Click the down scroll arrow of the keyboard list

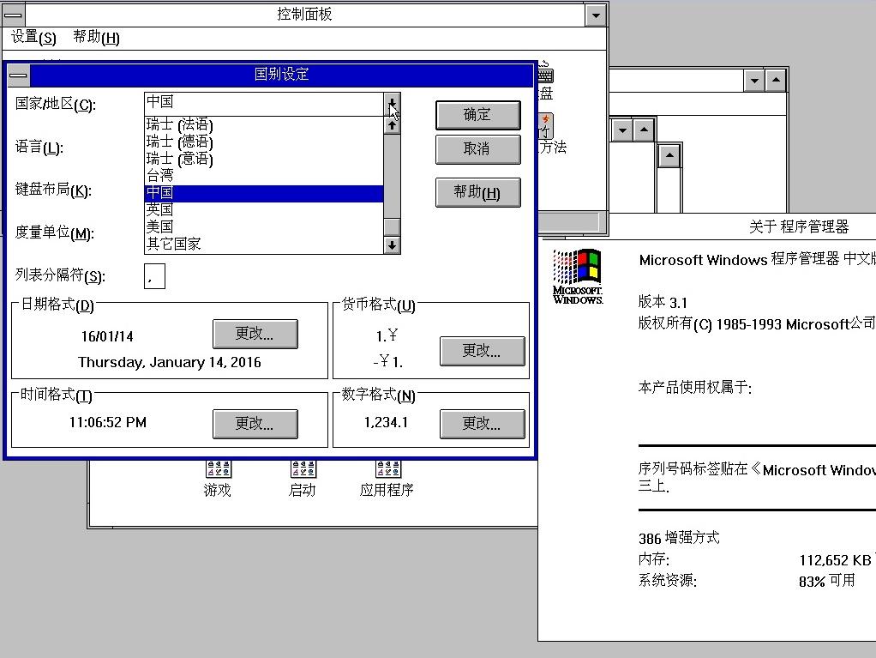tap(392, 244)
